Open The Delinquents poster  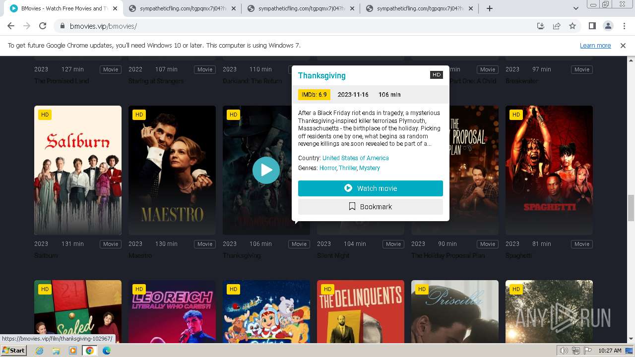click(x=361, y=312)
